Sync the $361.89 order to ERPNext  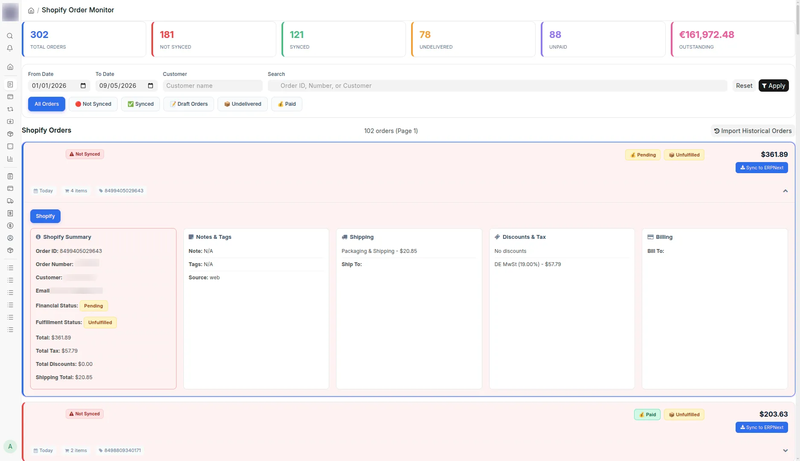[x=762, y=168]
